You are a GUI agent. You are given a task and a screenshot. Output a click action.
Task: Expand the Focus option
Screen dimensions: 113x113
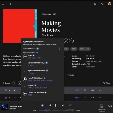pyautogui.click(x=7, y=83)
